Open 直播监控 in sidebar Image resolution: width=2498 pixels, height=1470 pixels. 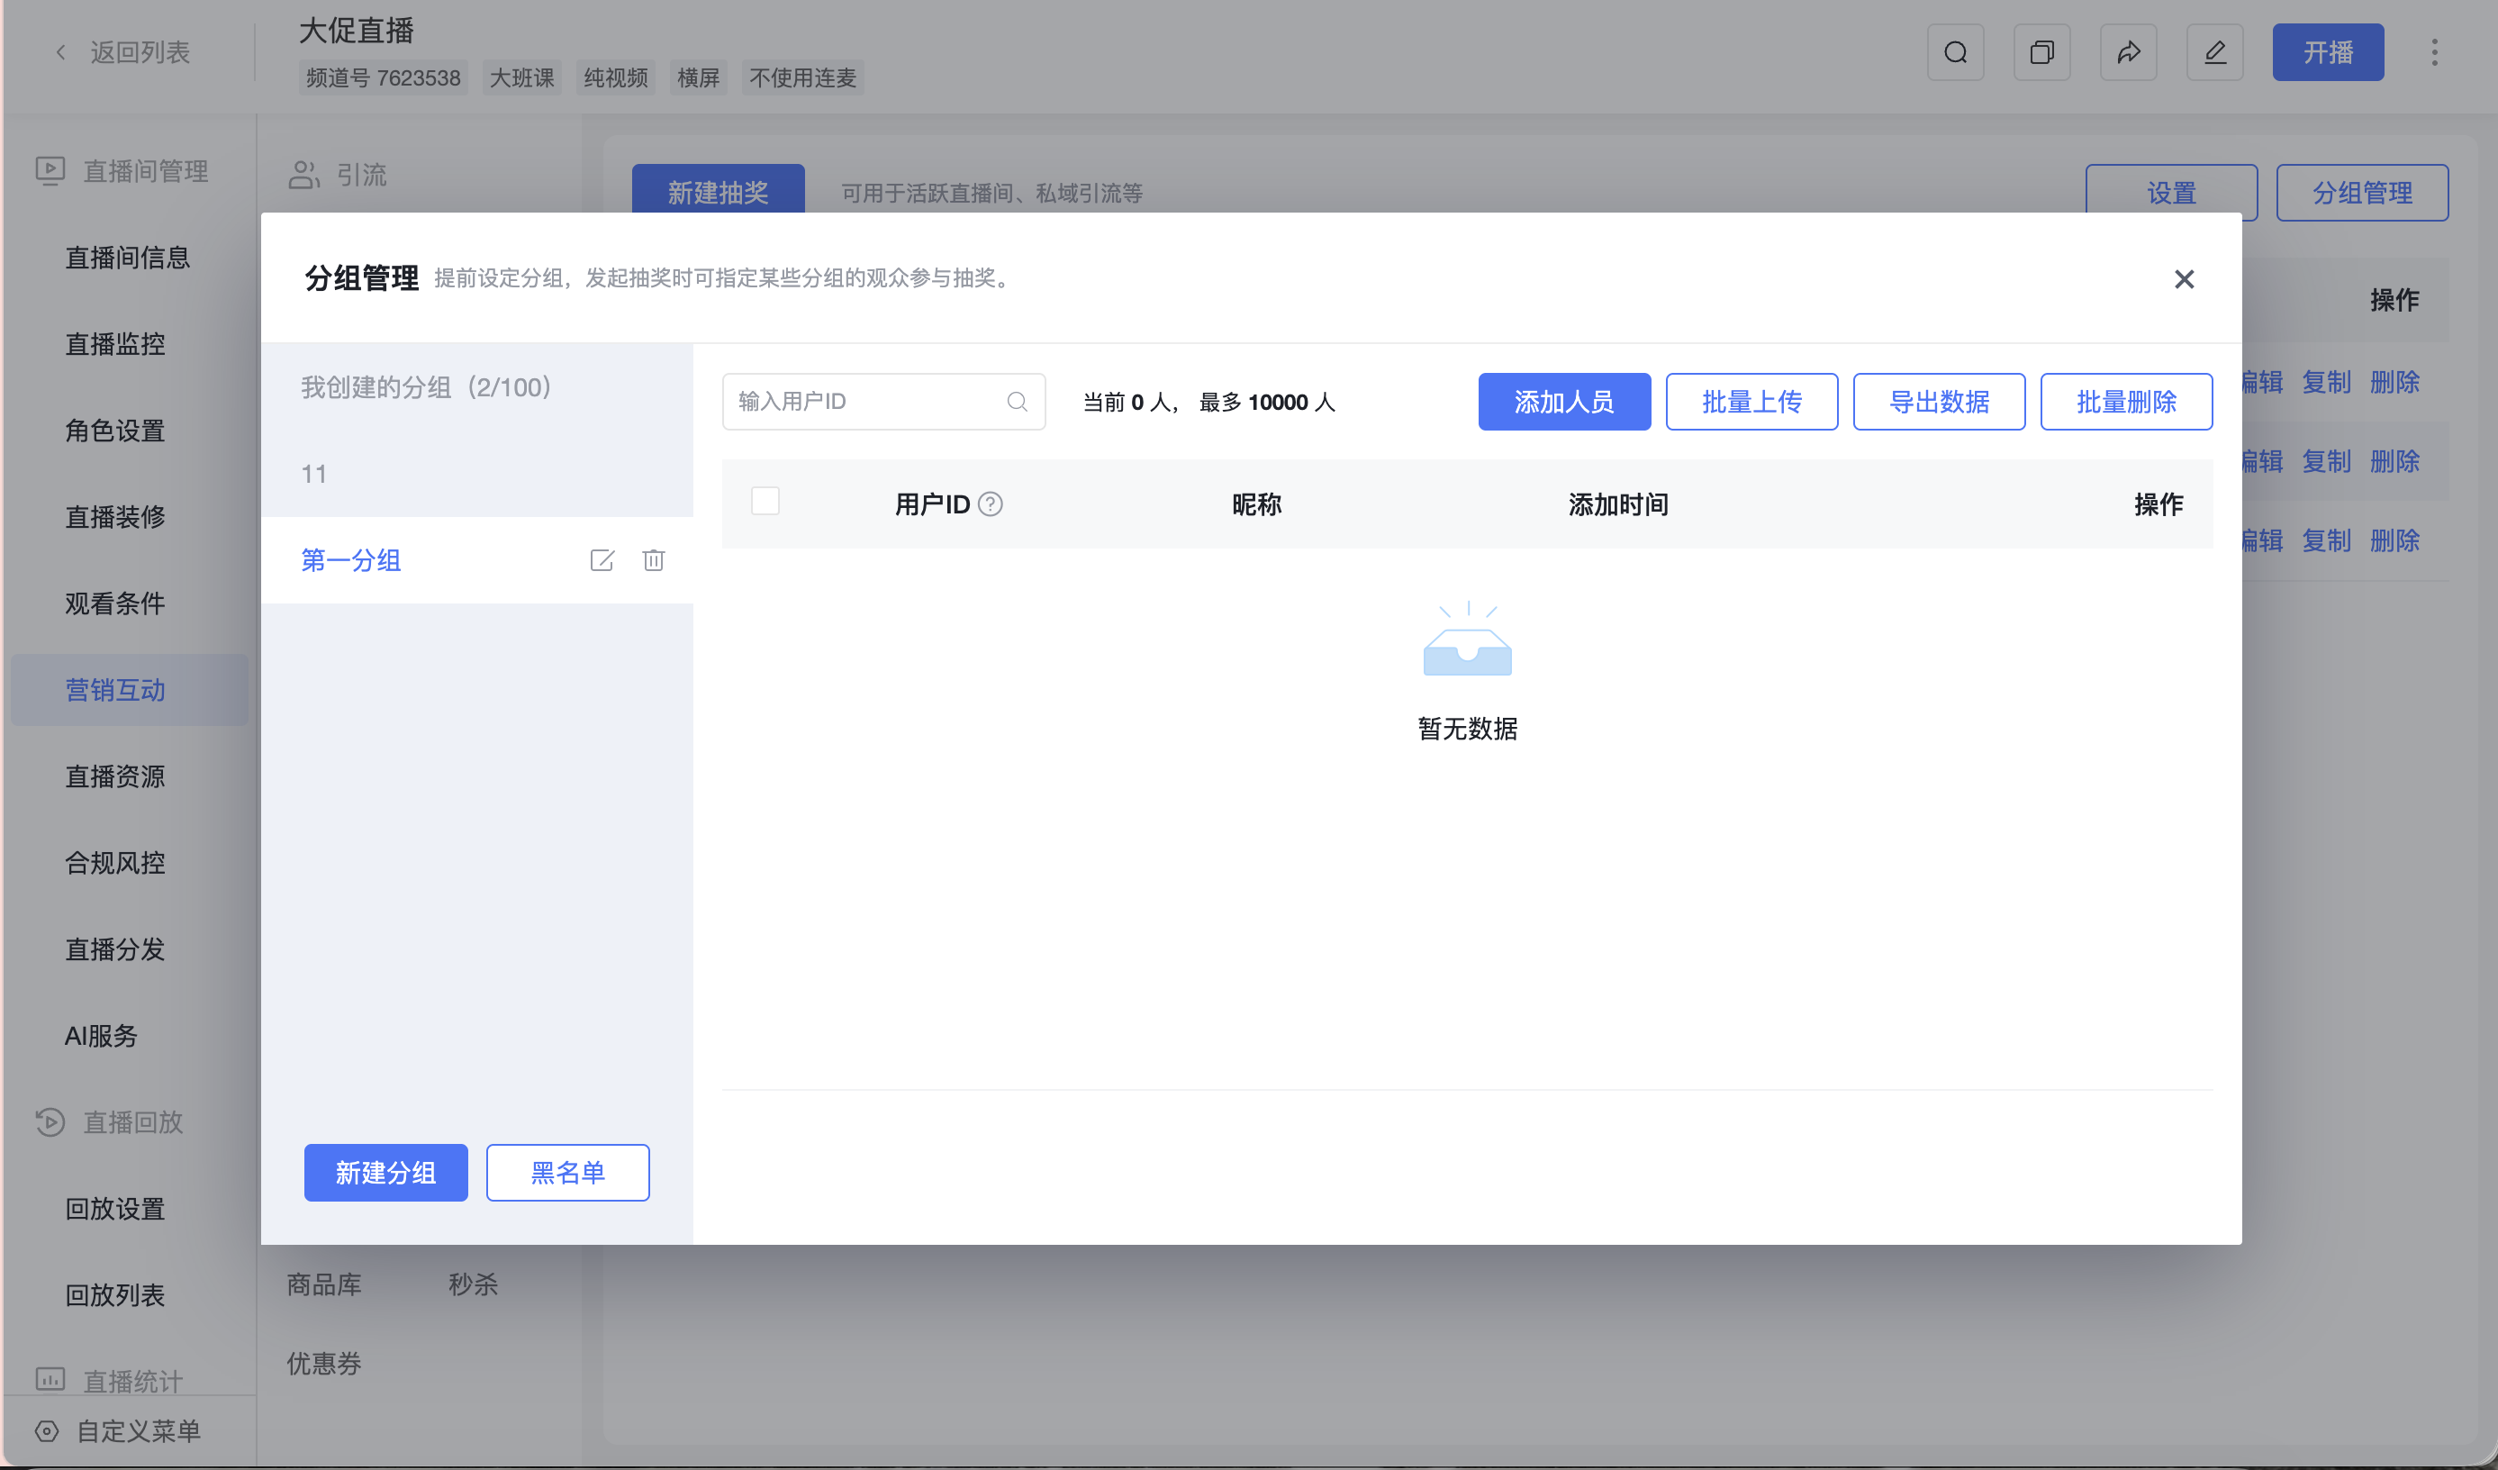coord(115,344)
